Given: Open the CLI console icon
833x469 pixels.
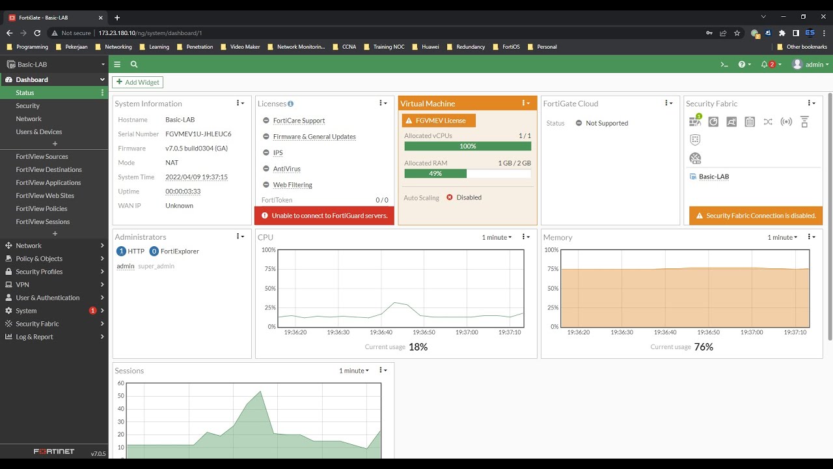Looking at the screenshot, I should pos(724,64).
